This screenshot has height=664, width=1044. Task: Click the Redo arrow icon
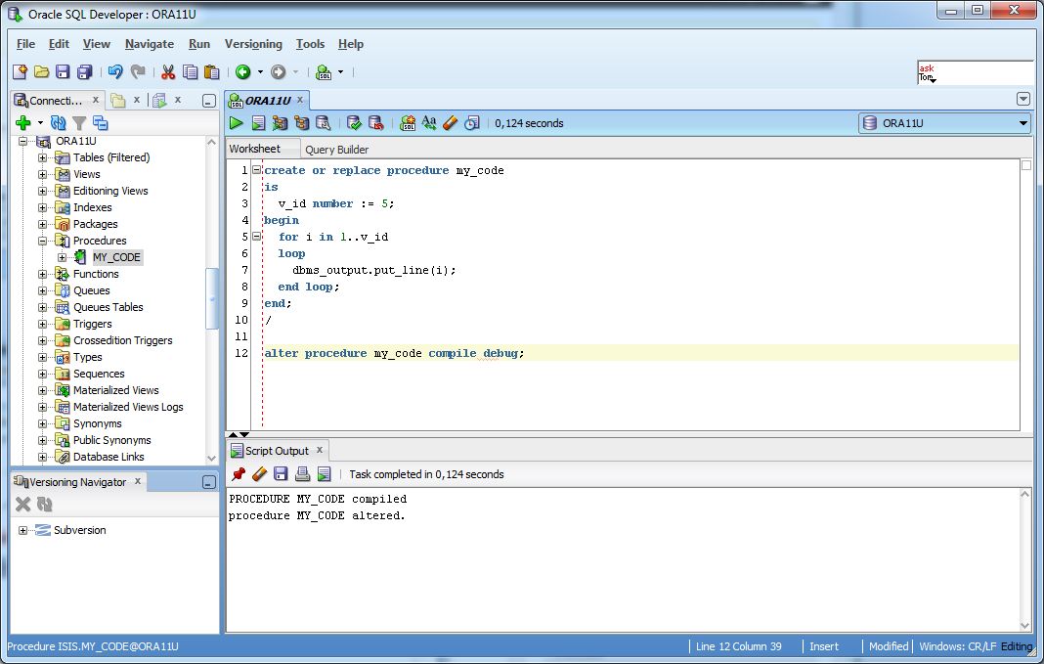[x=138, y=72]
